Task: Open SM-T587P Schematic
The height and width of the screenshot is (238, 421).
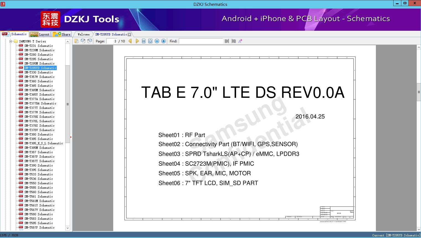Action: (39, 227)
